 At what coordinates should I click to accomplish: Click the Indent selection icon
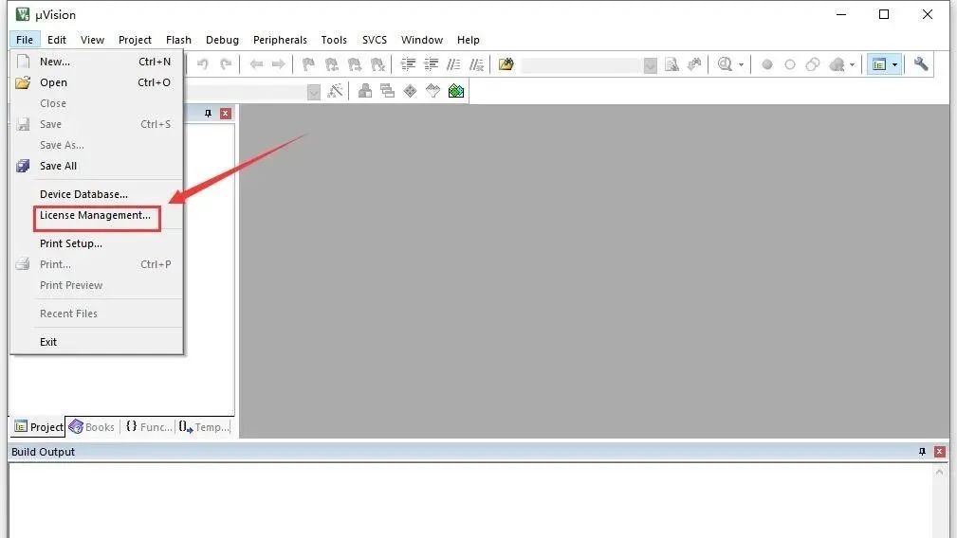tap(408, 64)
